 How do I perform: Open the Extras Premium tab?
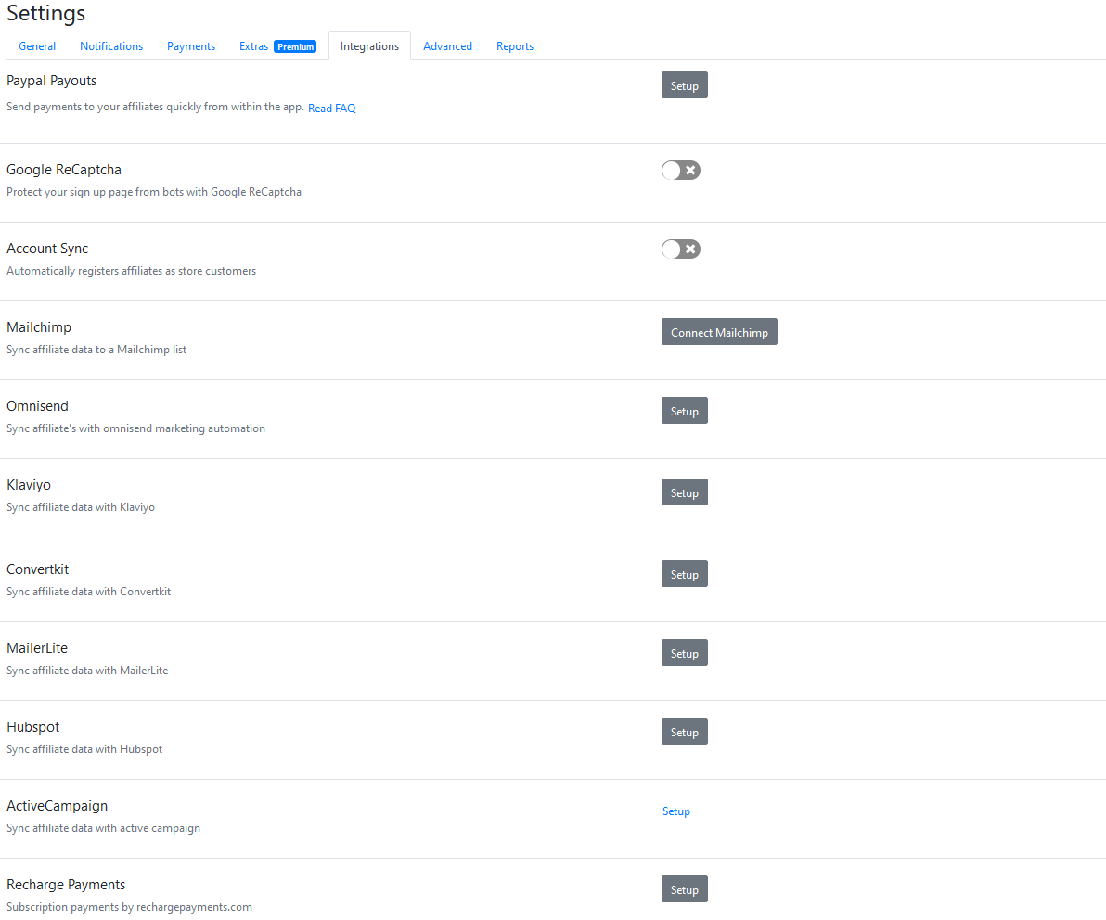pyautogui.click(x=277, y=46)
